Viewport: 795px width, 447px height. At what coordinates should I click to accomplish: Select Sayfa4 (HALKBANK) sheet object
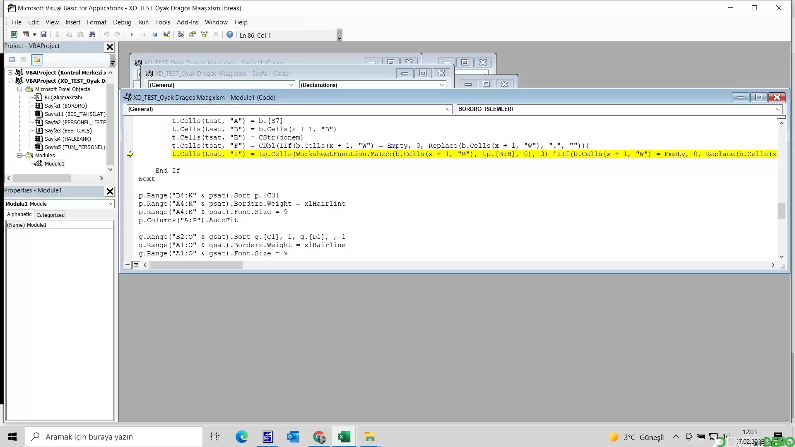pyautogui.click(x=68, y=139)
